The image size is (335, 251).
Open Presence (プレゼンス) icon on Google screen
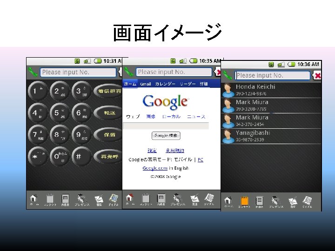[x=177, y=199]
